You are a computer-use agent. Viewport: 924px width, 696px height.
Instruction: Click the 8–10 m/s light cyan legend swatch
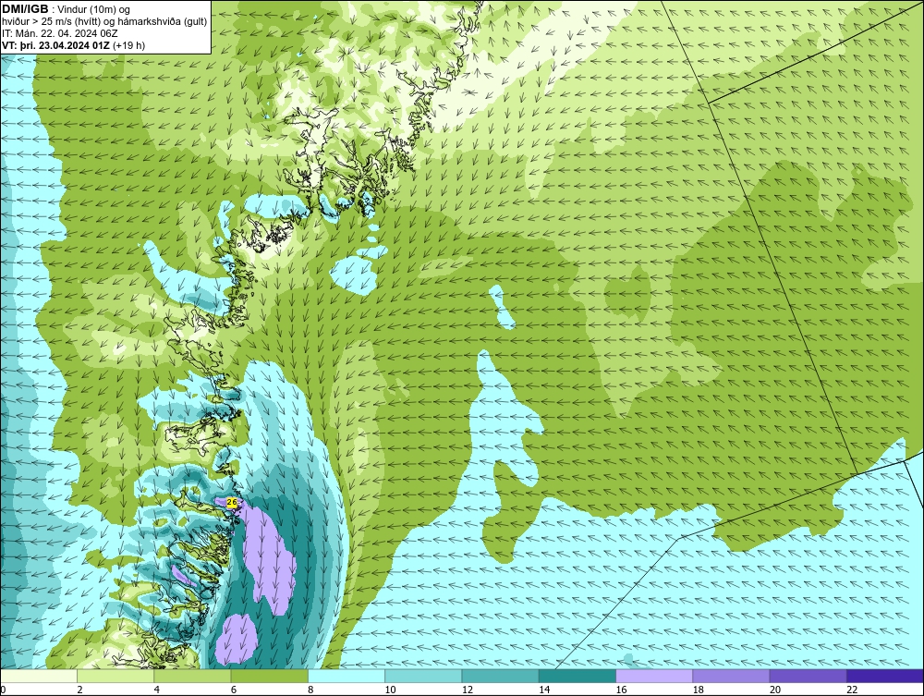click(346, 676)
